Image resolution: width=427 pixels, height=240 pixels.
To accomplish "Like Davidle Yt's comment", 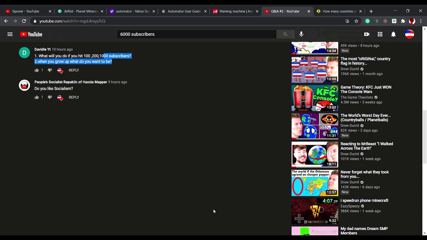I will 37,70.
